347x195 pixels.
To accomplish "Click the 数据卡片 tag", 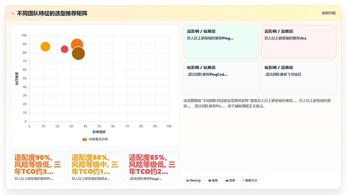I will tap(250, 180).
